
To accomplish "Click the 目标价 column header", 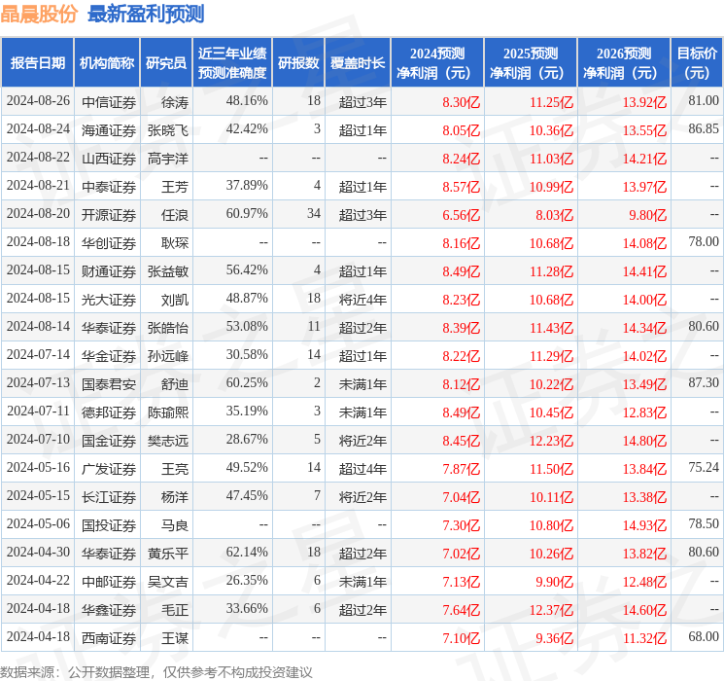I will coord(697,63).
